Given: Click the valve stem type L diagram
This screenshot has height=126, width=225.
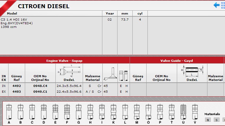Looking at the screenshot, I should [x=125, y=112].
